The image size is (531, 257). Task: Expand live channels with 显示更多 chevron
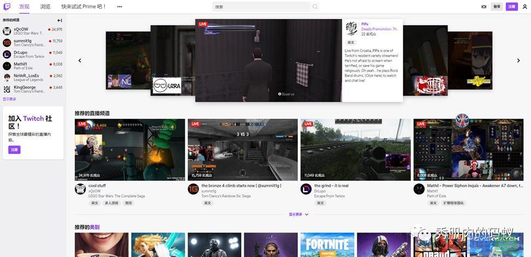[x=299, y=214]
